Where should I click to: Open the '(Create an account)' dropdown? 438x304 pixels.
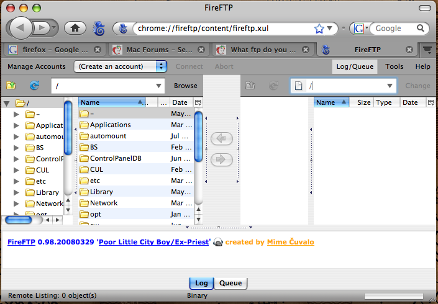[x=121, y=66]
